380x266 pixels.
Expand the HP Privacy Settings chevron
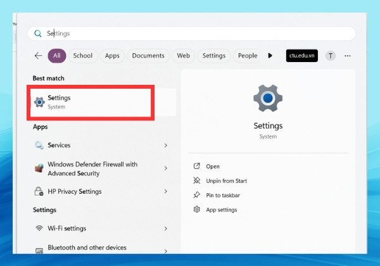pyautogui.click(x=166, y=191)
